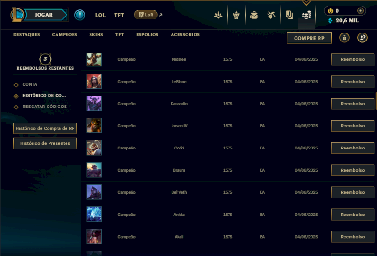The image size is (377, 256).
Task: Open the notifications alert icon
Action: (x=80, y=15)
